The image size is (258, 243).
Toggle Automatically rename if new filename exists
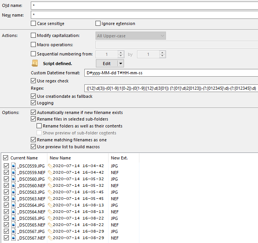33,112
